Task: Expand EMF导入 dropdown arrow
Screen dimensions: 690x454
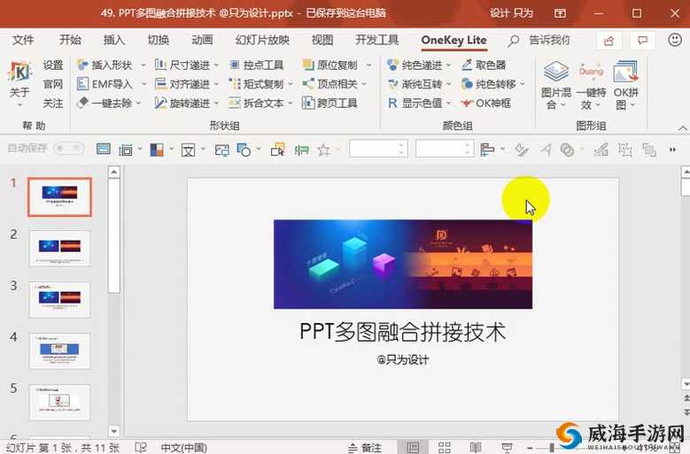Action: click(x=143, y=84)
